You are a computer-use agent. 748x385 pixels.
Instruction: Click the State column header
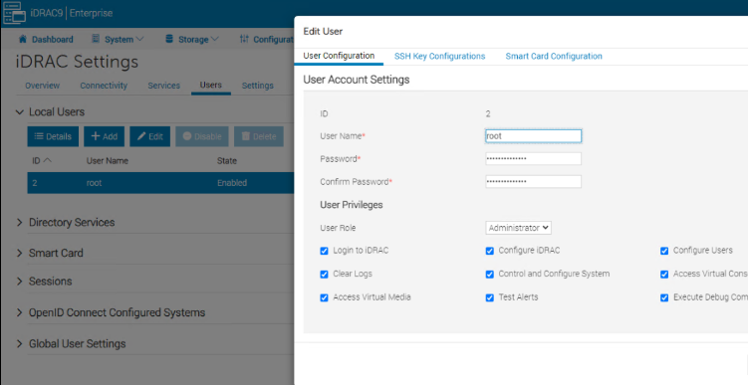click(x=227, y=160)
